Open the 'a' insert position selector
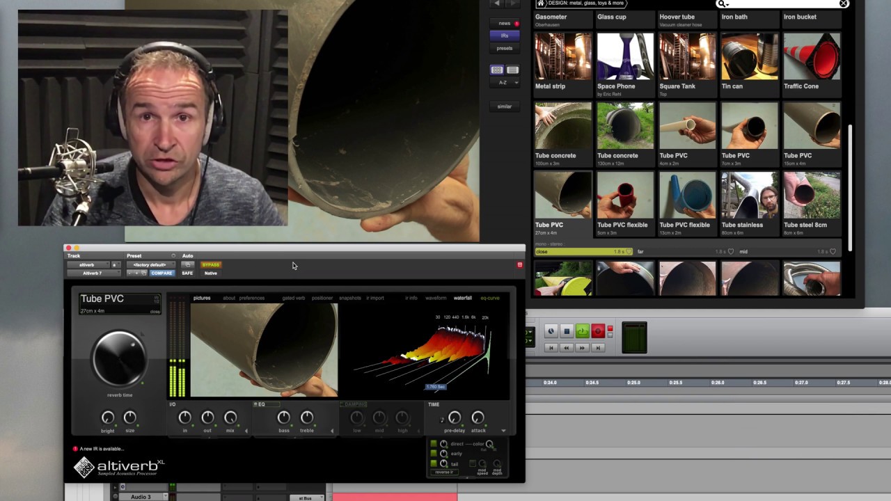This screenshot has height=501, width=891. tap(115, 264)
